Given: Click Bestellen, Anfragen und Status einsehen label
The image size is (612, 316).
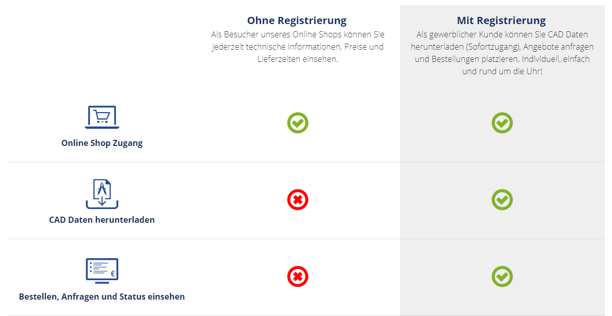Looking at the screenshot, I should pyautogui.click(x=102, y=297).
